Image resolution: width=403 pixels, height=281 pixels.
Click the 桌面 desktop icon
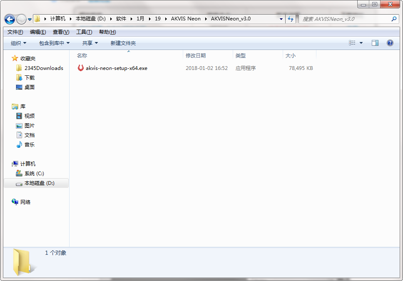[19, 87]
